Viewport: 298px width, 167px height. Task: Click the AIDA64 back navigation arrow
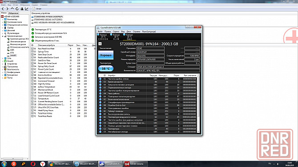(x=3, y=9)
